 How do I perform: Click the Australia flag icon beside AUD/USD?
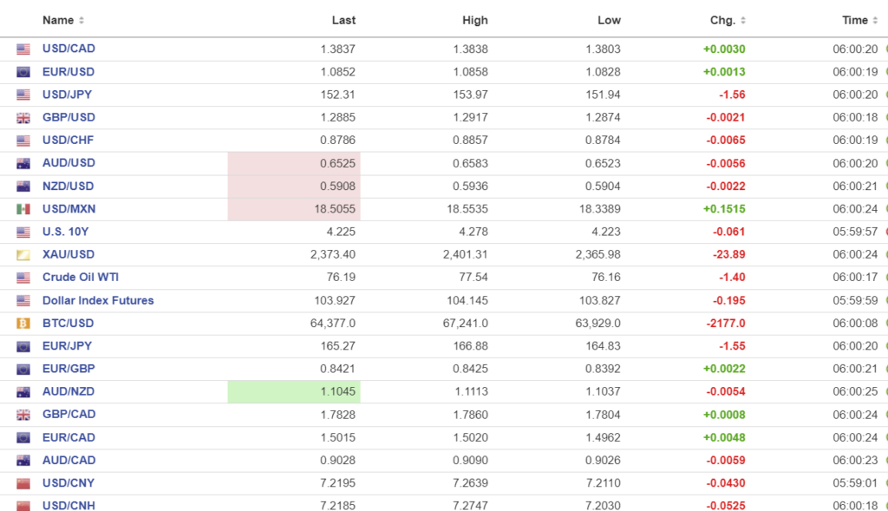(x=23, y=163)
